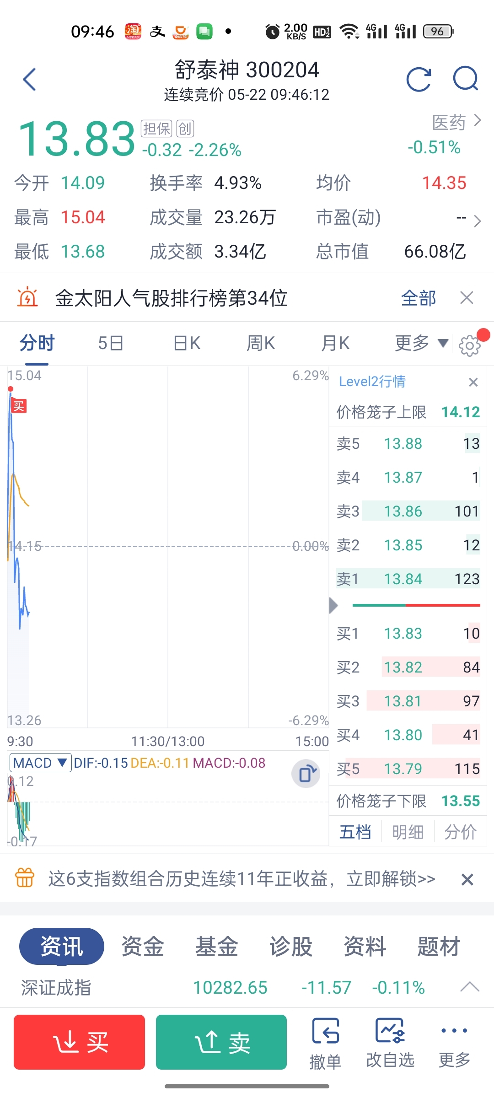Tap the bid/ask ratio bar
This screenshot has height=1098, width=494.
pyautogui.click(x=416, y=605)
